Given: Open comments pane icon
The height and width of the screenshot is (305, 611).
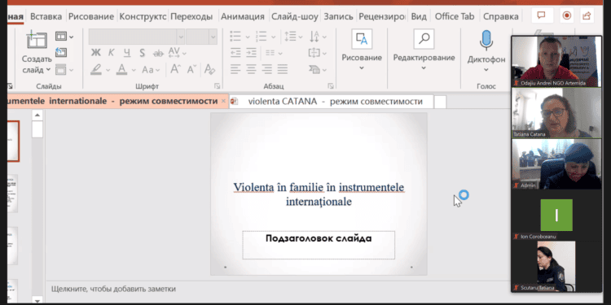Looking at the screenshot, I should coord(541,15).
